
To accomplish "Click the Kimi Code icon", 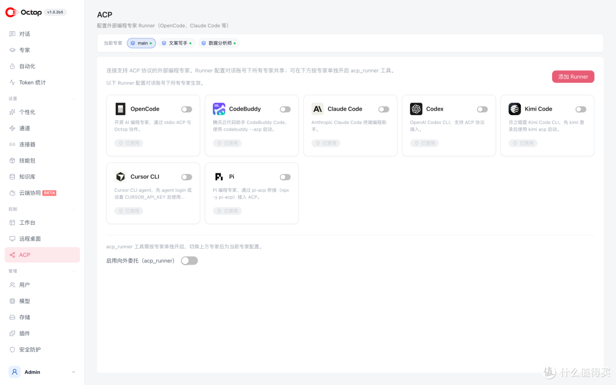I will pyautogui.click(x=514, y=109).
